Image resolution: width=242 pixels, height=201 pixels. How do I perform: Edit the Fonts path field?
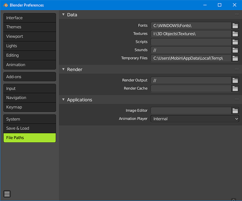191,26
